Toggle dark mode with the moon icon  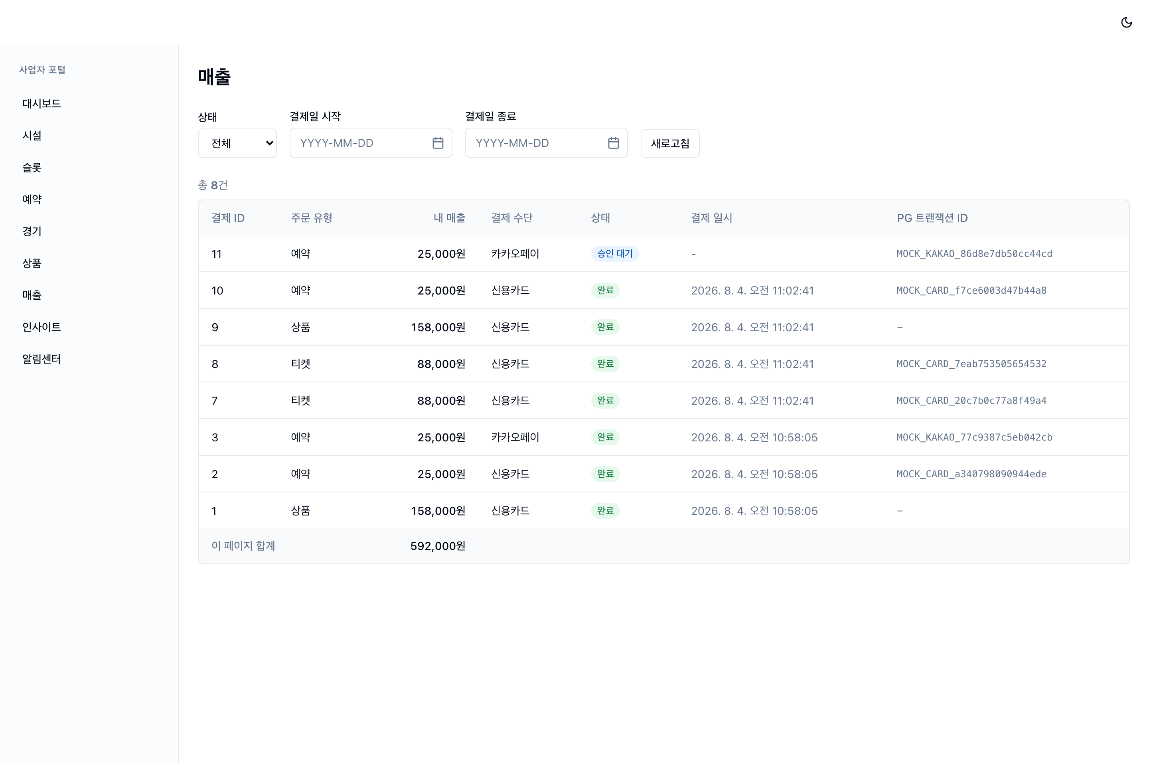pyautogui.click(x=1126, y=22)
